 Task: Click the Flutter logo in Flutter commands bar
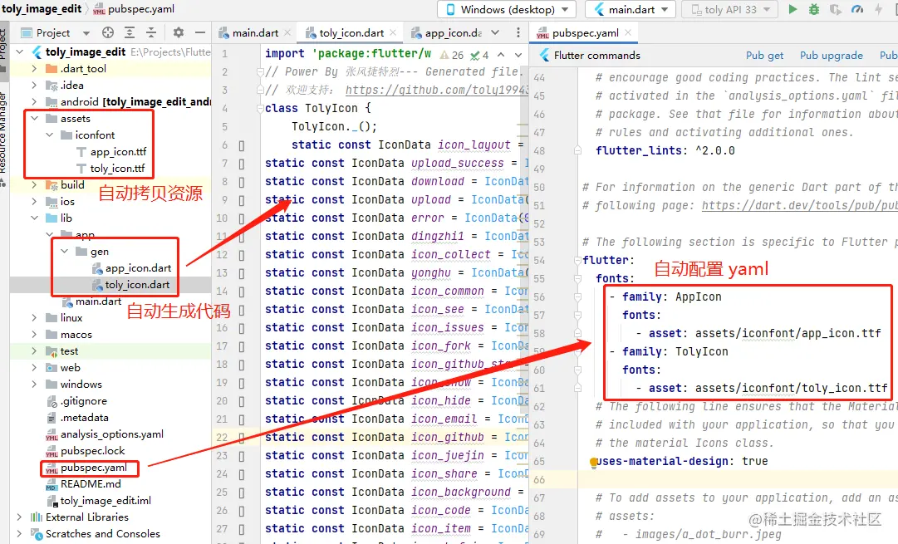pyautogui.click(x=543, y=55)
